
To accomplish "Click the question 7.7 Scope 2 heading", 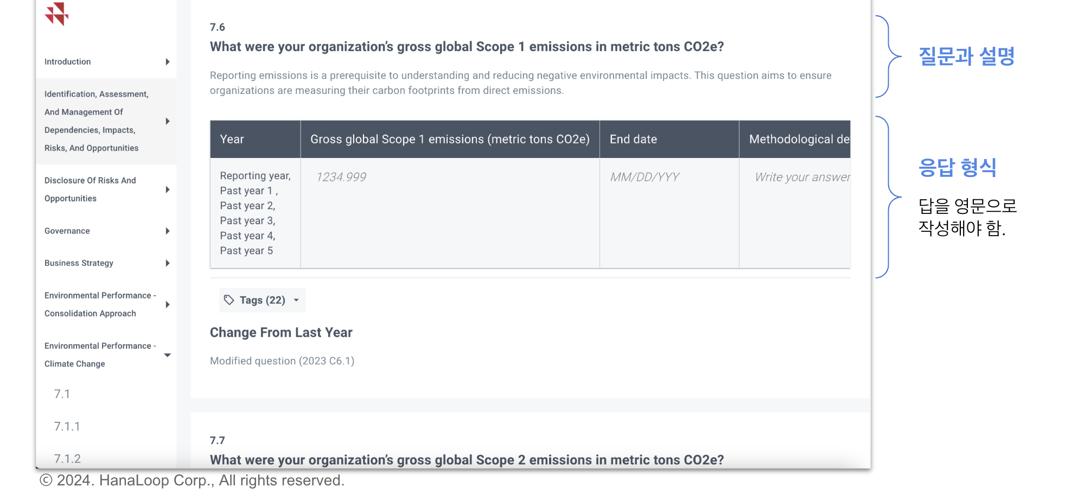I will pyautogui.click(x=467, y=460).
